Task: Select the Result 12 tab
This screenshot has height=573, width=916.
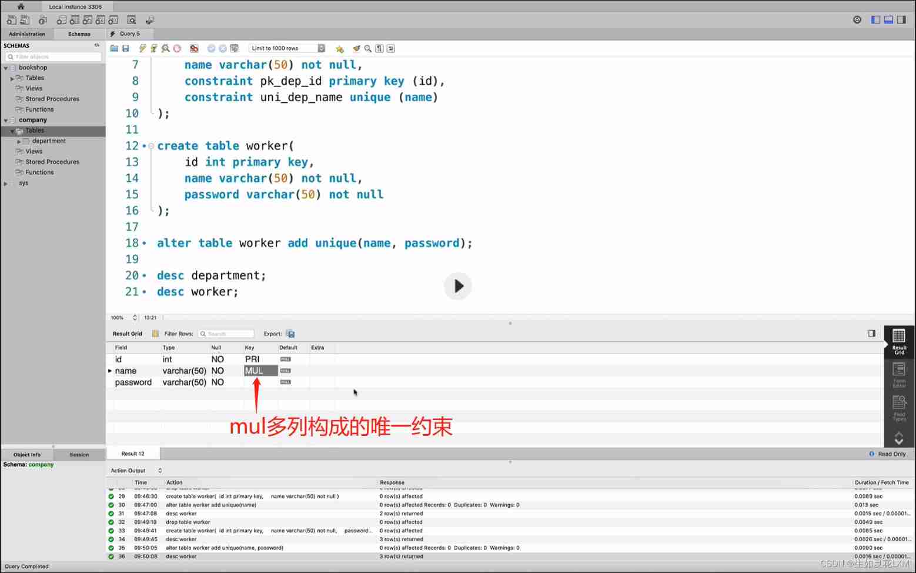Action: tap(133, 454)
